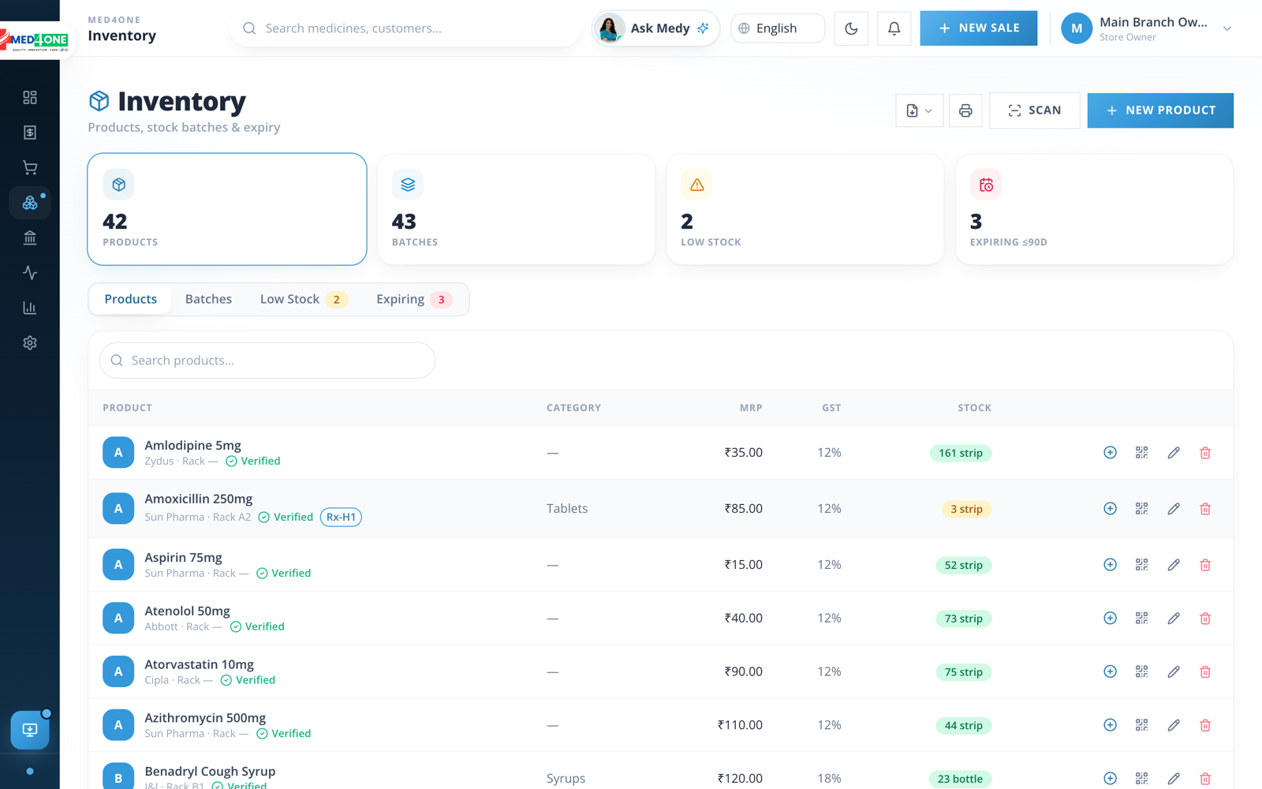Edit the Amlodipine 5mg product
1262x789 pixels.
point(1174,452)
